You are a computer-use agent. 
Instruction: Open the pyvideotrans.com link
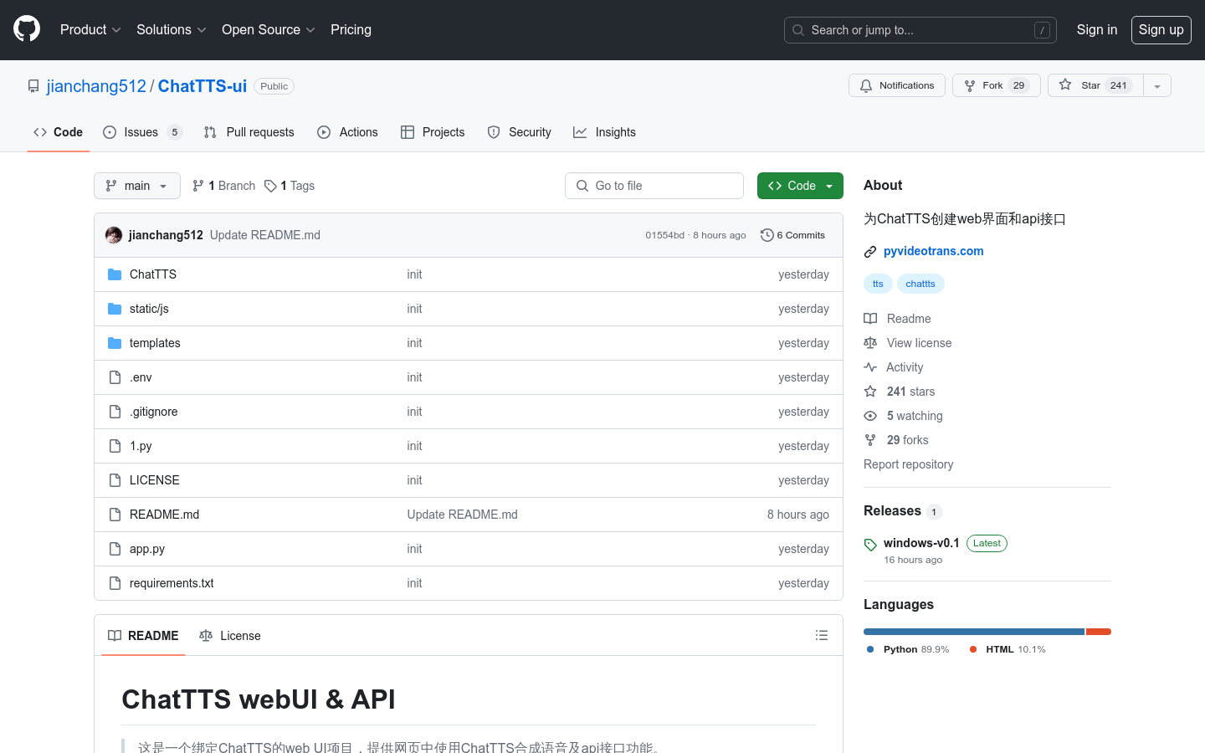pos(934,251)
